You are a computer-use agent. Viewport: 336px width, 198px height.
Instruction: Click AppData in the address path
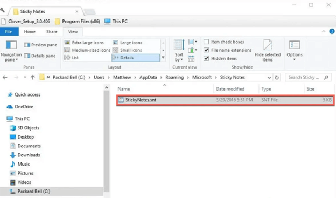(x=148, y=77)
